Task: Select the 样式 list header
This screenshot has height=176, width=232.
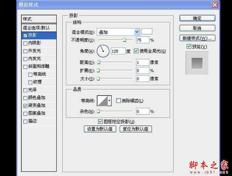Action: coord(39,19)
